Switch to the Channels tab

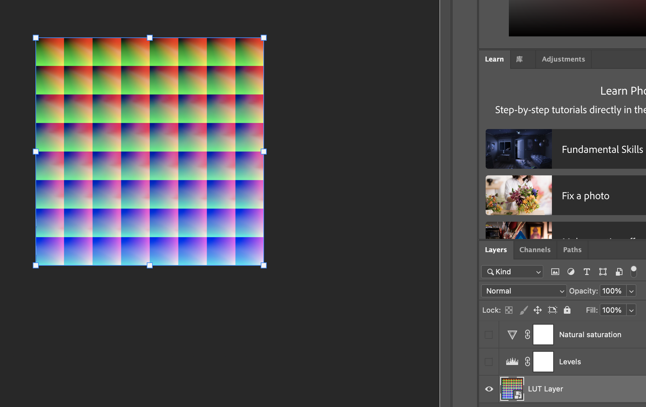pyautogui.click(x=535, y=250)
